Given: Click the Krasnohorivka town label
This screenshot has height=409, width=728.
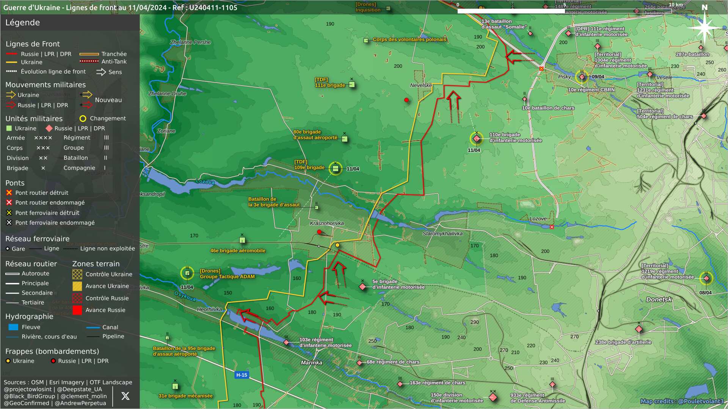Looking at the screenshot, I should click(x=327, y=223).
